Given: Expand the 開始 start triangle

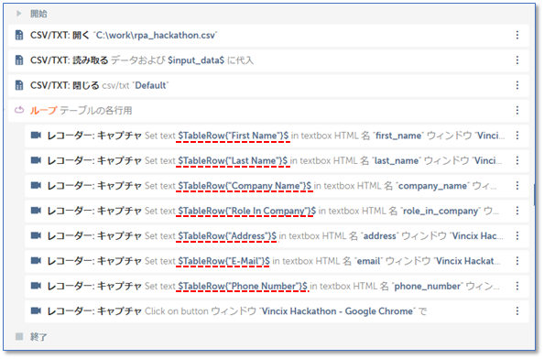Looking at the screenshot, I should click(x=18, y=14).
